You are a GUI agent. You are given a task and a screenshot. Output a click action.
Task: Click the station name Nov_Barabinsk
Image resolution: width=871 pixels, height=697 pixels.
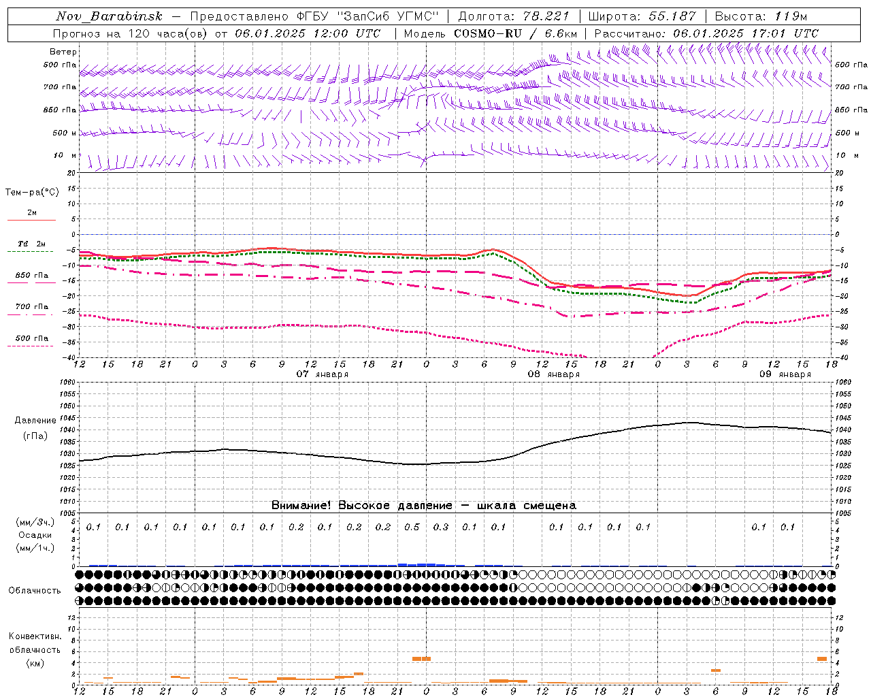[110, 16]
